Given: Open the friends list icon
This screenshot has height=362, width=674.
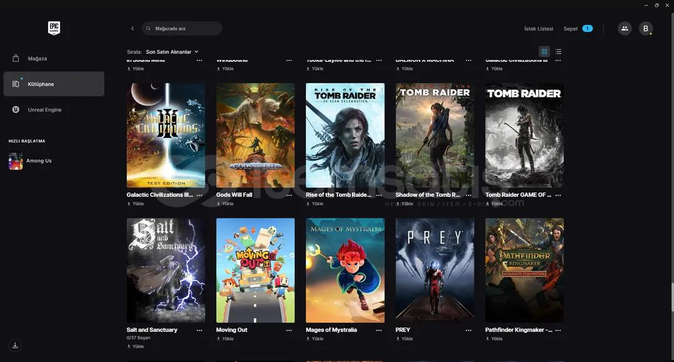Looking at the screenshot, I should (625, 28).
